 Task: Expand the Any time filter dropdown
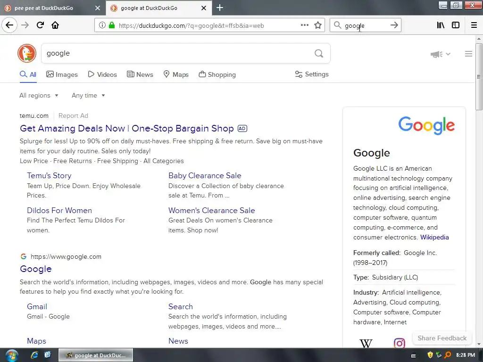(x=88, y=95)
